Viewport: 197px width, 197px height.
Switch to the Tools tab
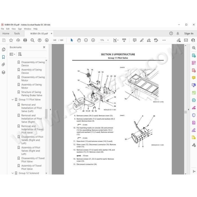[17, 33]
